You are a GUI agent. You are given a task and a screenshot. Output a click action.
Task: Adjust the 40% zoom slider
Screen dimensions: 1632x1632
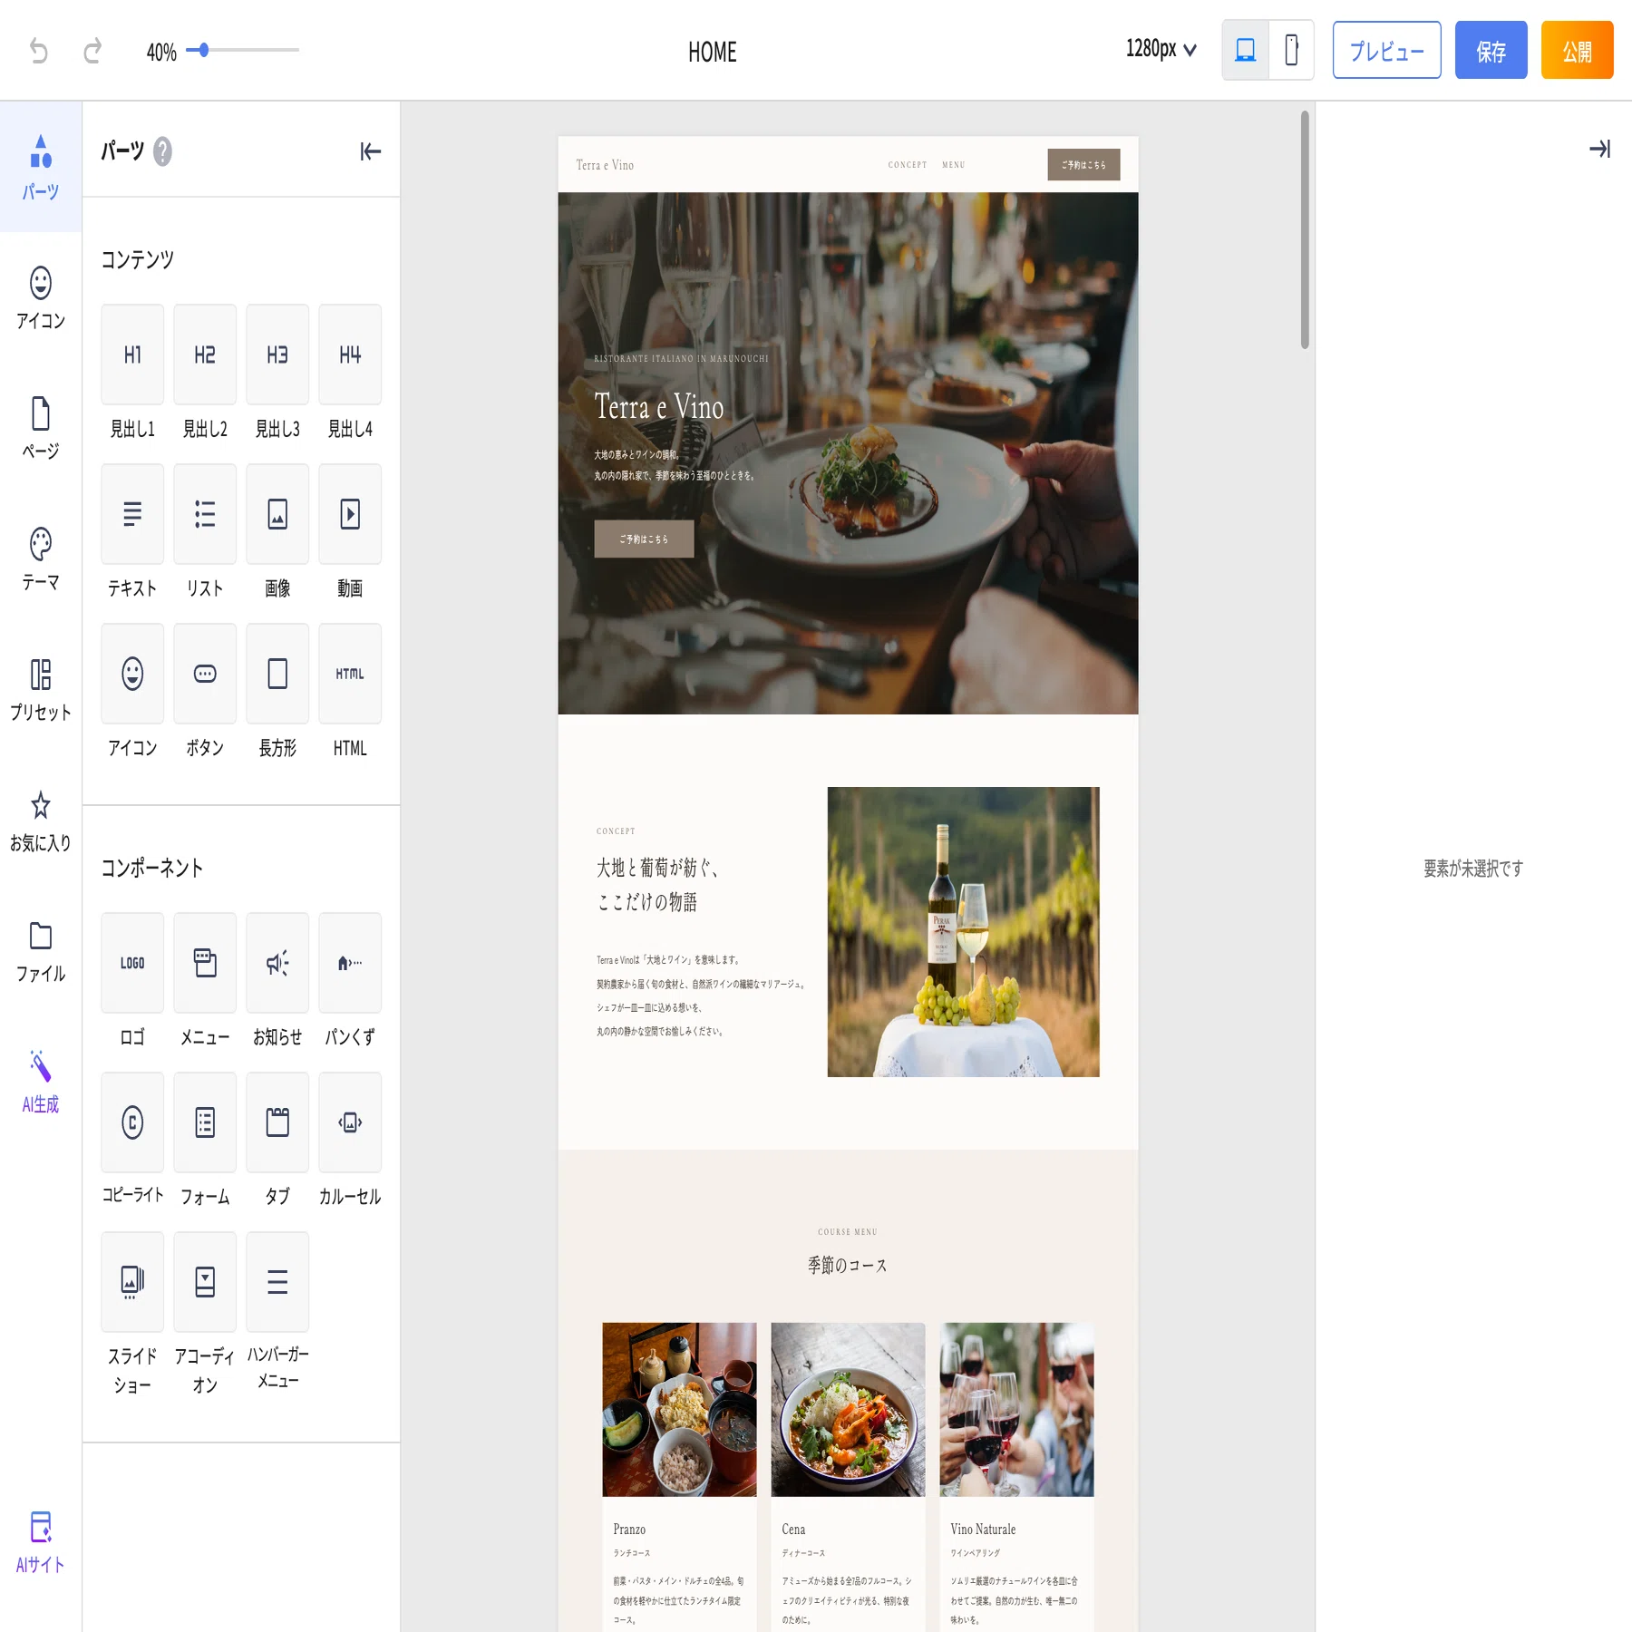tap(242, 50)
